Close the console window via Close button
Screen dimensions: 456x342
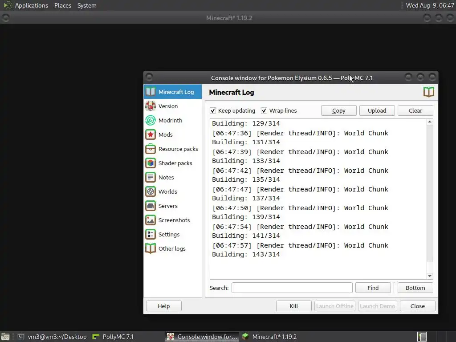tap(418, 306)
